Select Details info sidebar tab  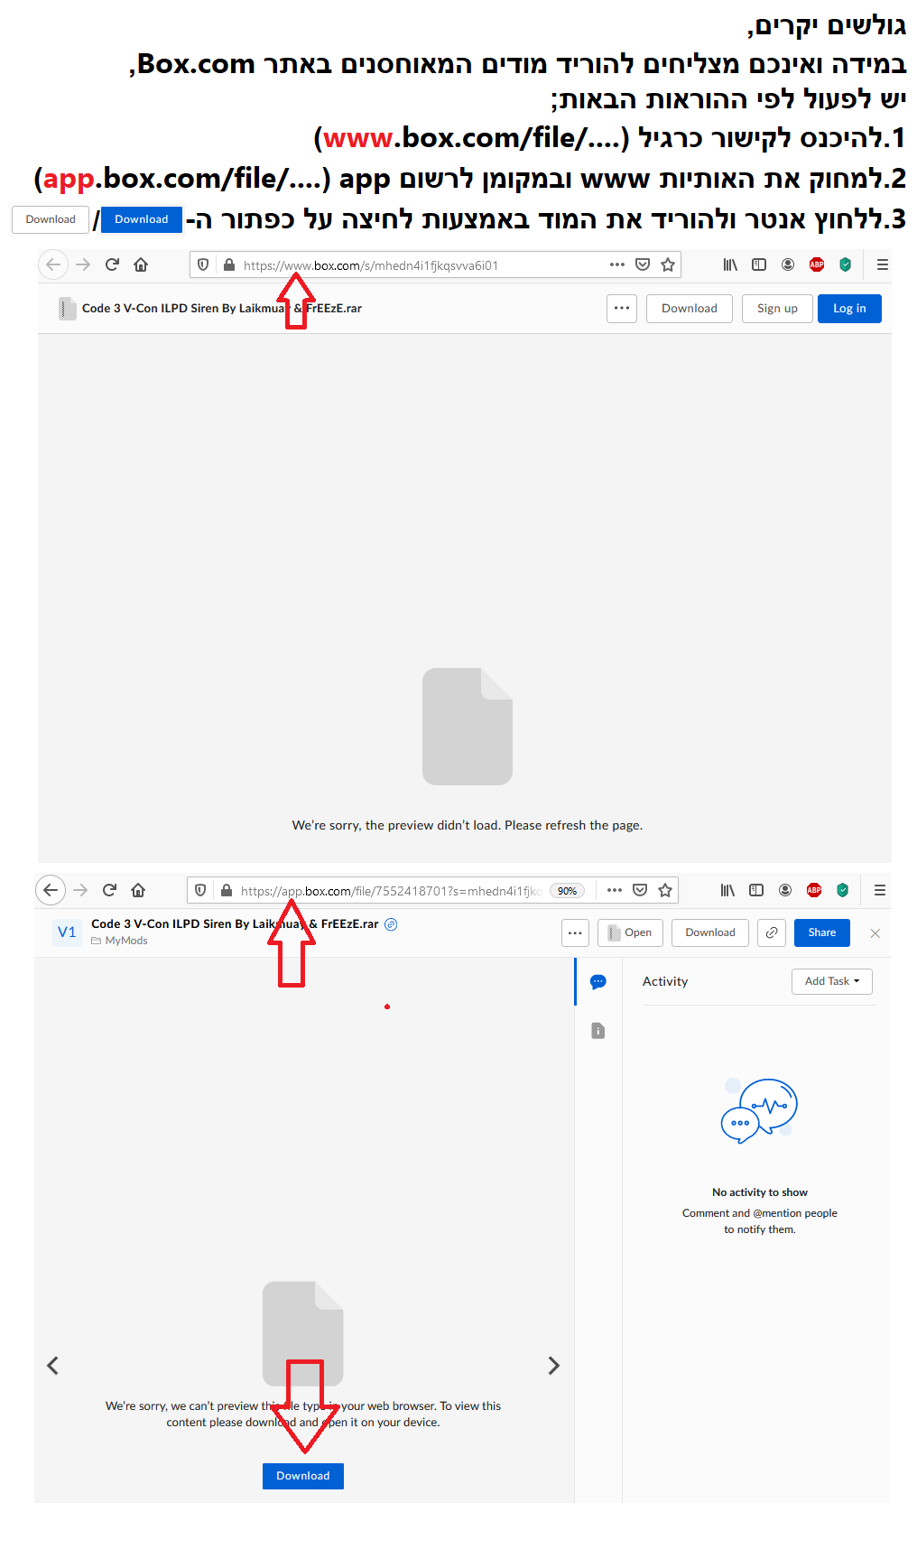(597, 1031)
